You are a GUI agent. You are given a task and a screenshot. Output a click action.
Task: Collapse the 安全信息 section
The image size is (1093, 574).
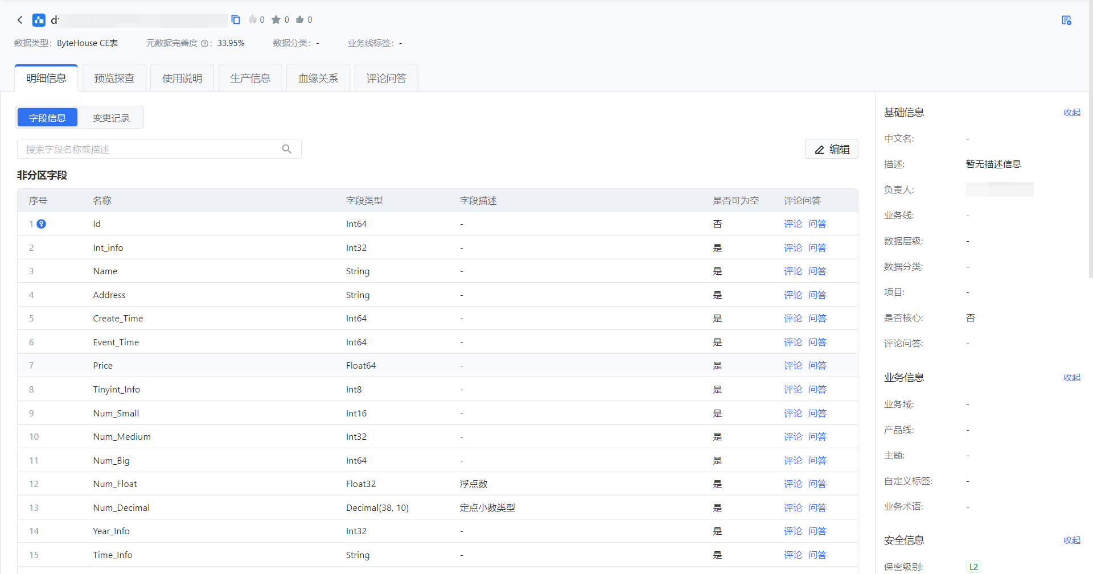tap(1072, 540)
